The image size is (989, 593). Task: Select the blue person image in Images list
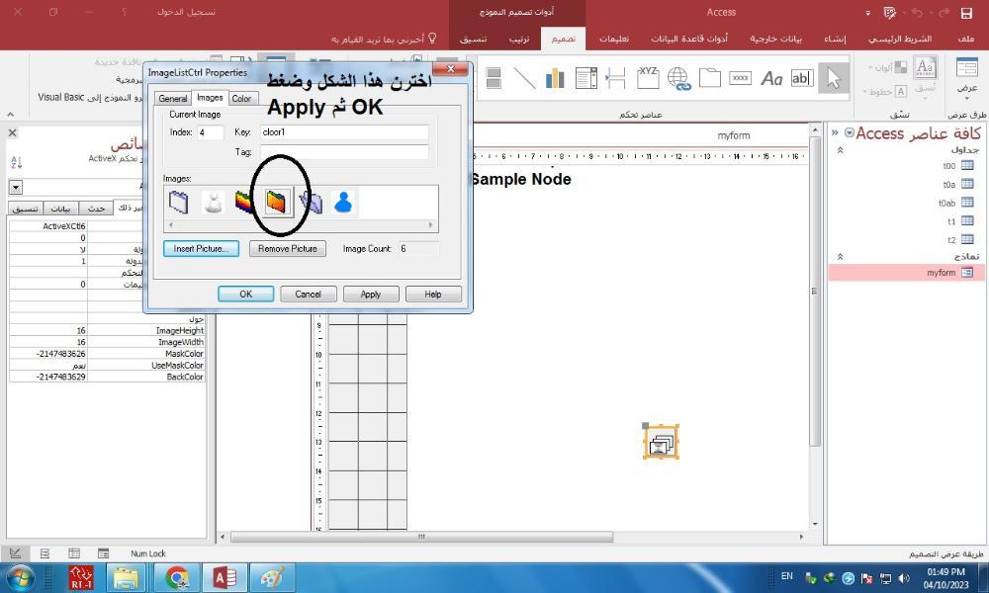click(343, 203)
